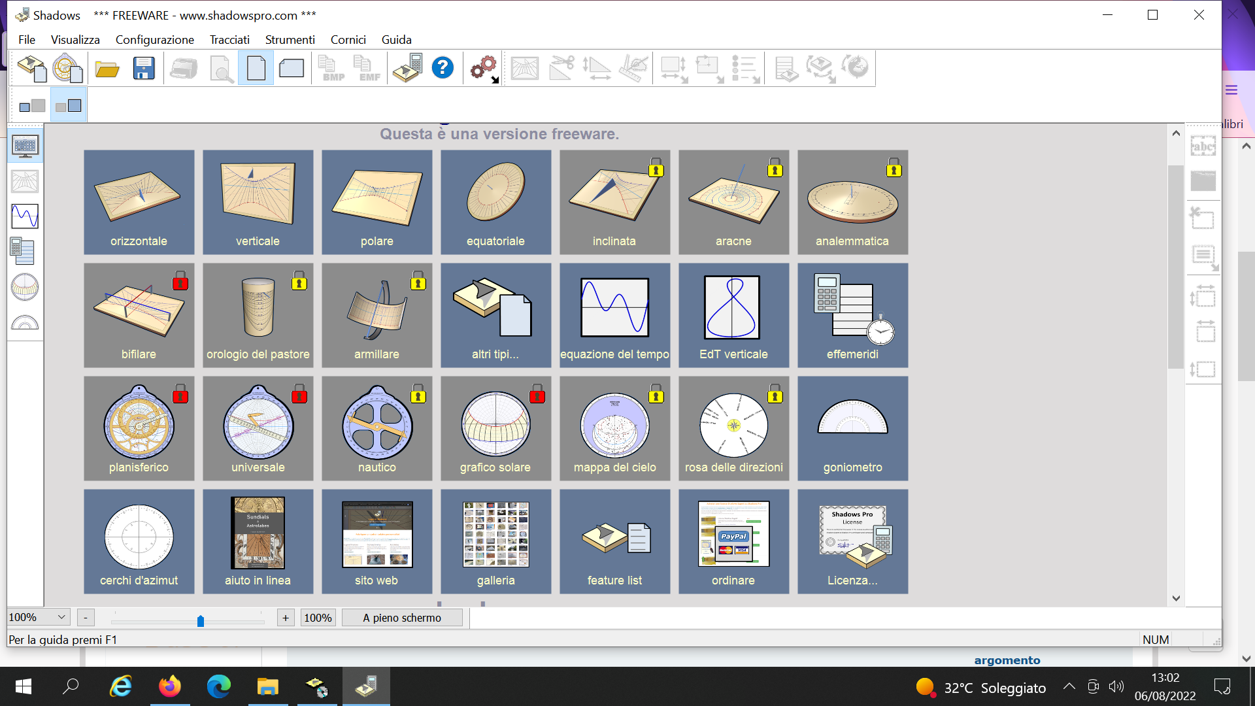Image resolution: width=1255 pixels, height=706 pixels.
Task: Open the folder icon in toolbar
Action: point(107,68)
